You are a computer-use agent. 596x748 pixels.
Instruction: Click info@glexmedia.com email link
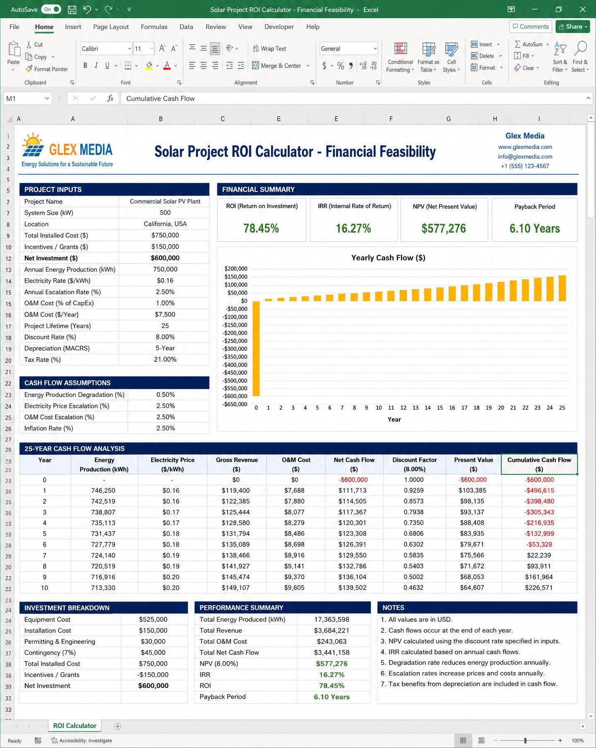click(525, 156)
